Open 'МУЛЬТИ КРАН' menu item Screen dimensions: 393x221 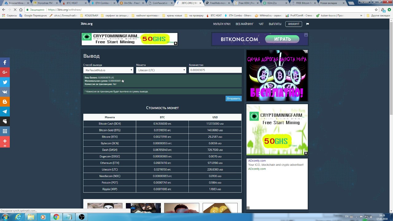point(222,24)
